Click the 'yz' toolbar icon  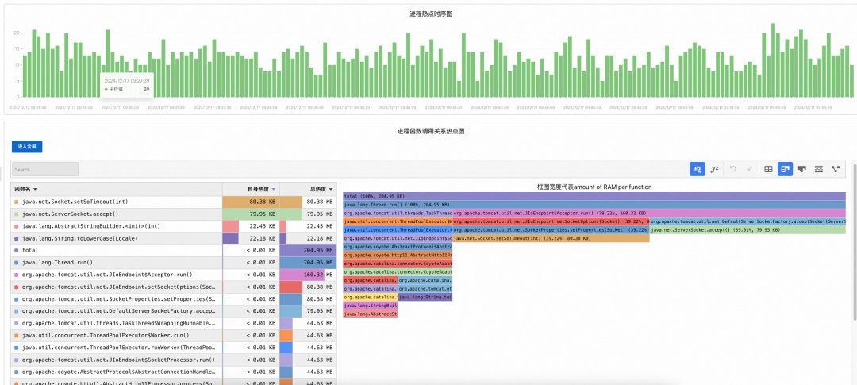tap(714, 169)
